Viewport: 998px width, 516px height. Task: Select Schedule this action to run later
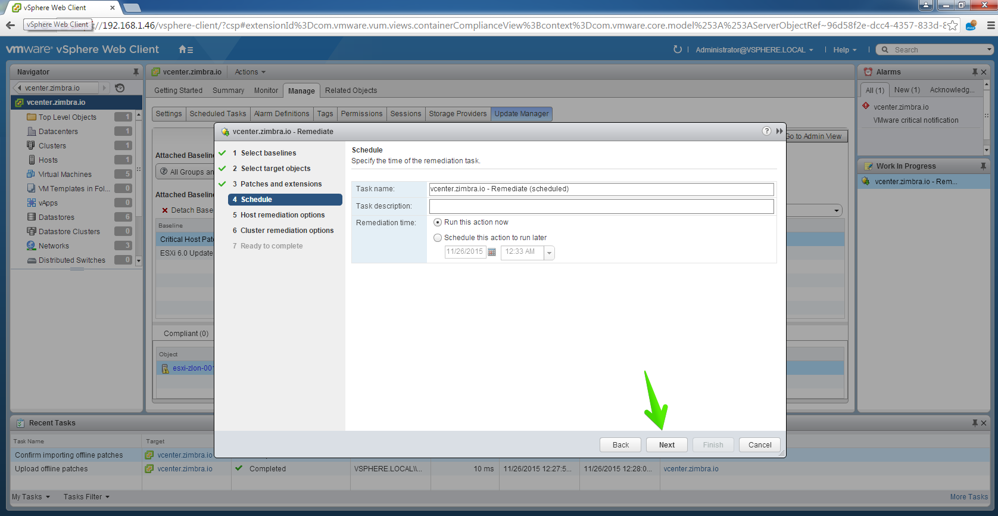coord(438,238)
